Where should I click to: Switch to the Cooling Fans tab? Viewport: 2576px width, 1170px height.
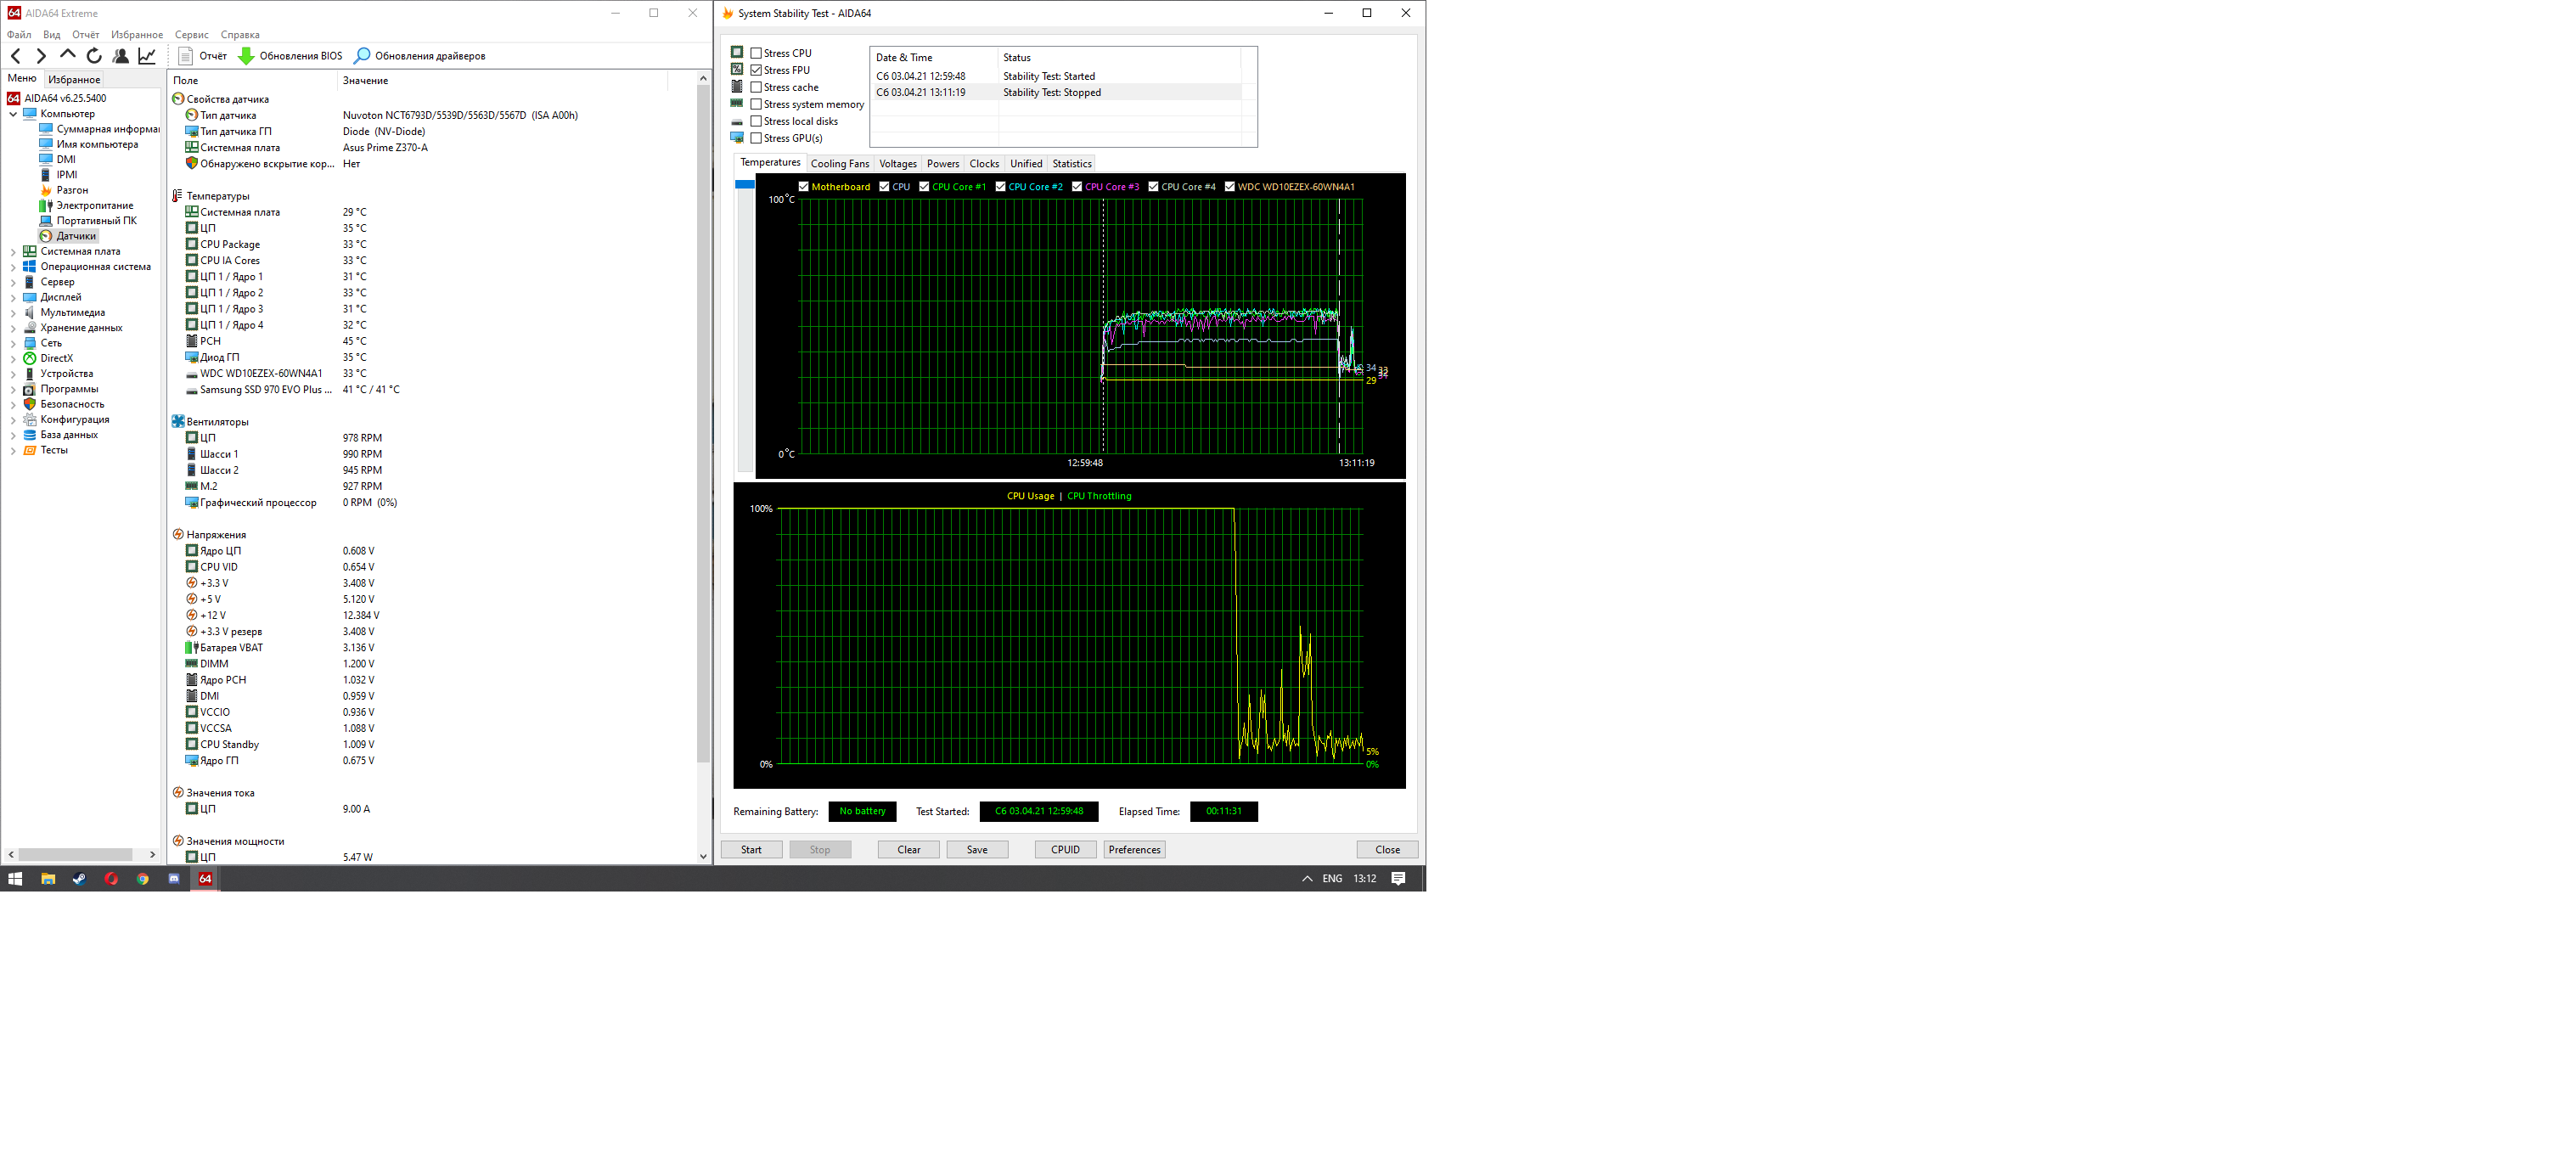839,164
